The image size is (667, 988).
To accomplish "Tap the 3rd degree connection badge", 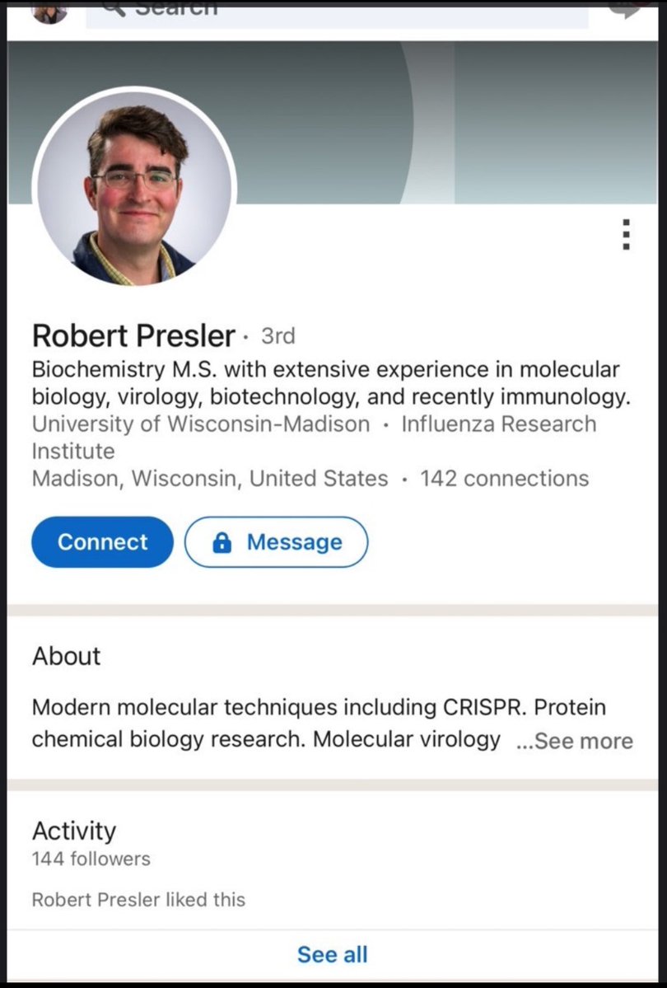I will pyautogui.click(x=278, y=336).
